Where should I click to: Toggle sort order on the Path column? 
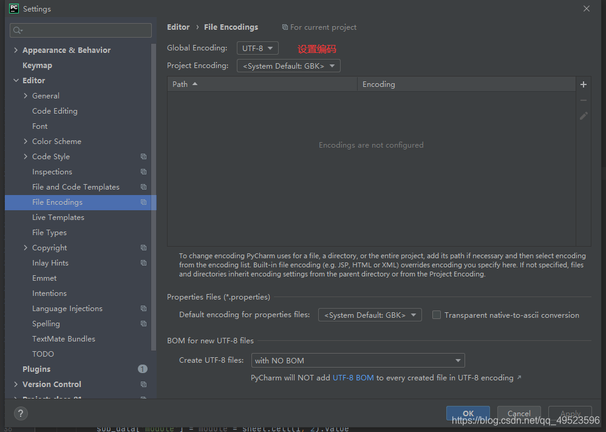pyautogui.click(x=184, y=84)
